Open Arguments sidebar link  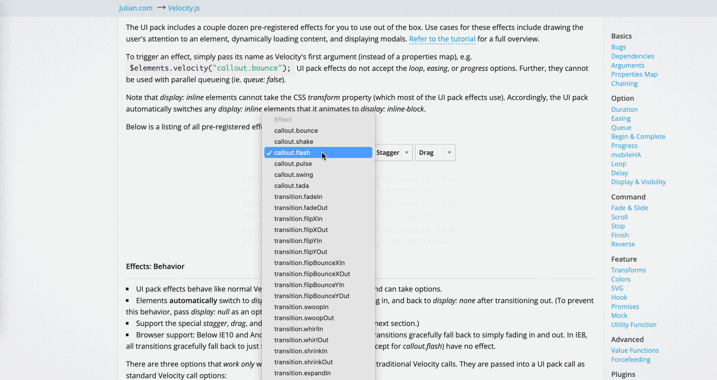pyautogui.click(x=628, y=66)
